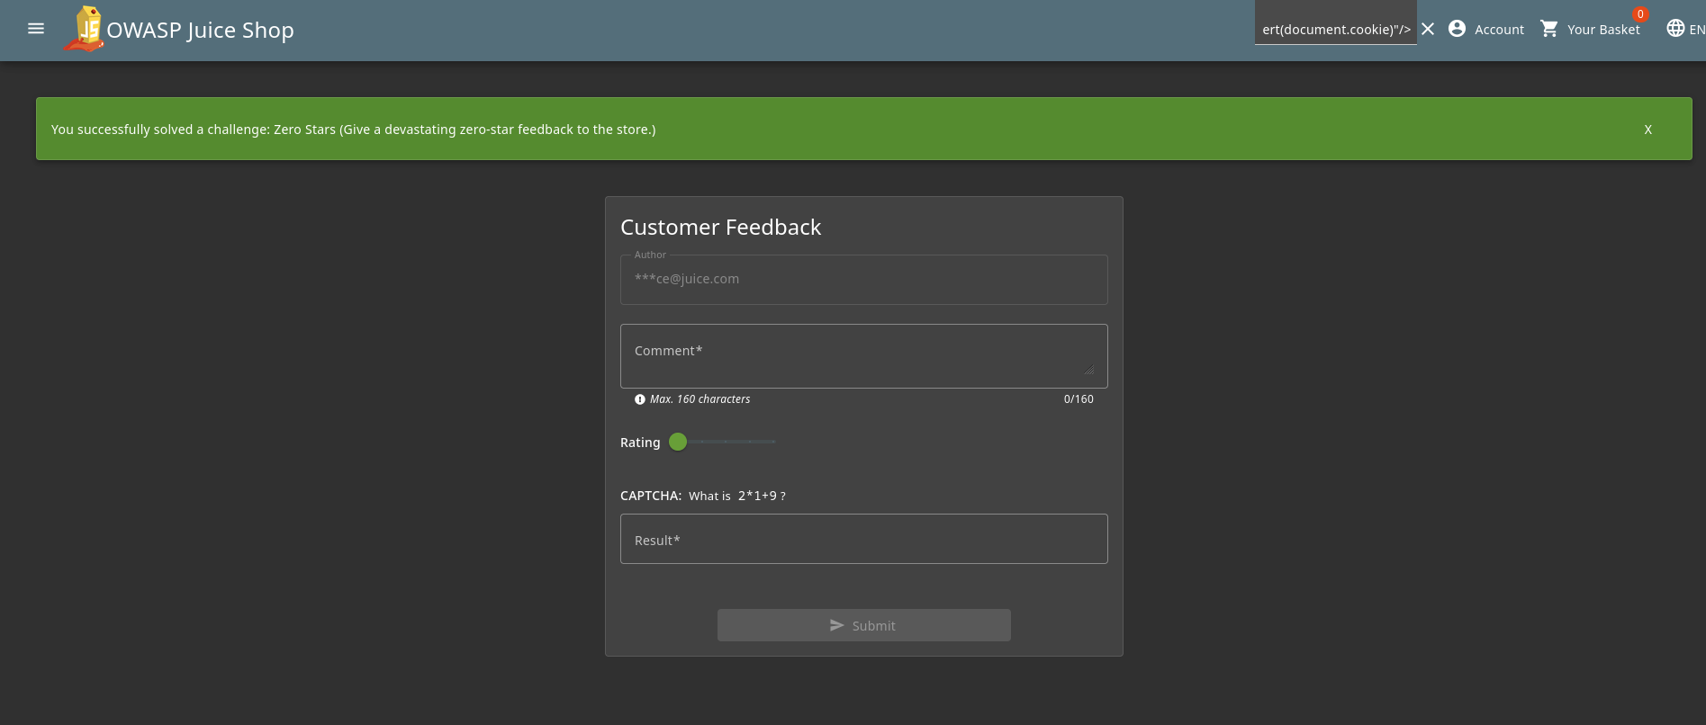Screen dimensions: 1706x725
Task: Focus the CAPTCHA Result input field
Action: tap(863, 539)
